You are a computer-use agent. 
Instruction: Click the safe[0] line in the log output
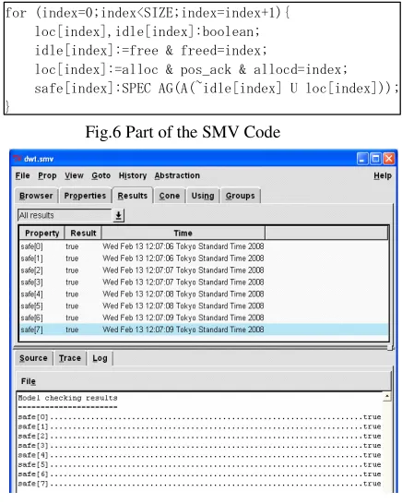[199, 417]
